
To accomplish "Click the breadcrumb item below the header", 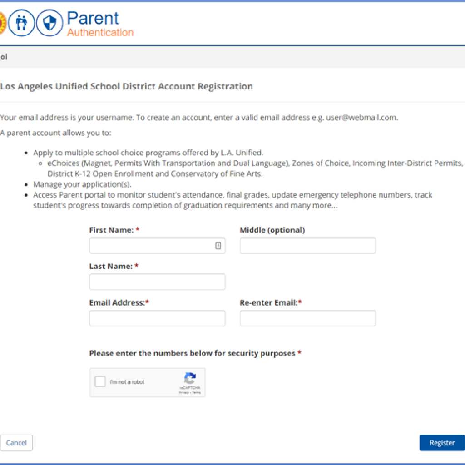I will click(2, 57).
